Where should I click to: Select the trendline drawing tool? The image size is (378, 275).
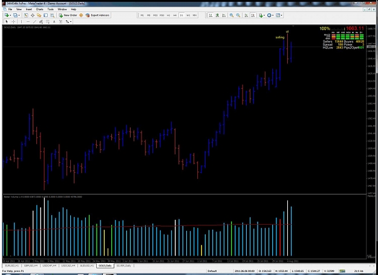34,21
